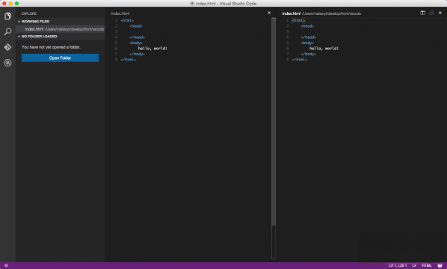This screenshot has height=269, width=447.
Task: Focus the left index.html editor title
Action: point(120,13)
